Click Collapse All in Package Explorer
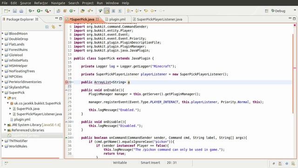 point(47,27)
